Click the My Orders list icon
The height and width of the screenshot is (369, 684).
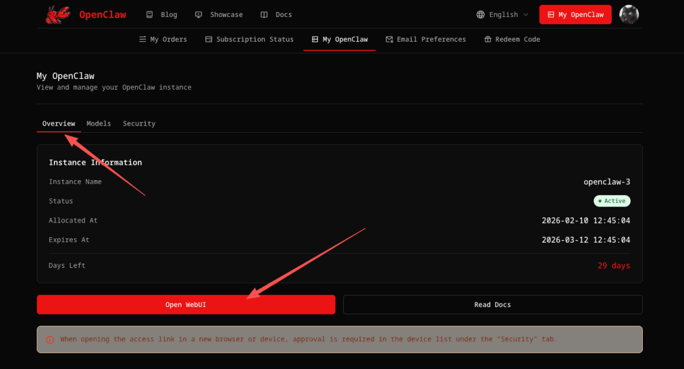tap(142, 39)
